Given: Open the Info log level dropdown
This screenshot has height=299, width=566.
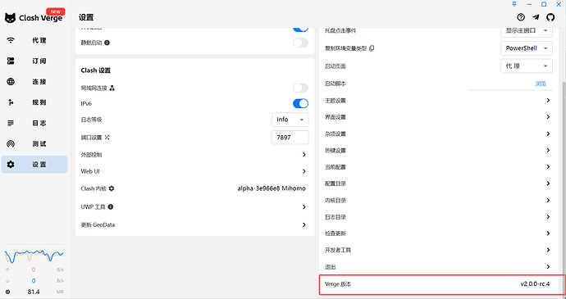Looking at the screenshot, I should coord(290,120).
